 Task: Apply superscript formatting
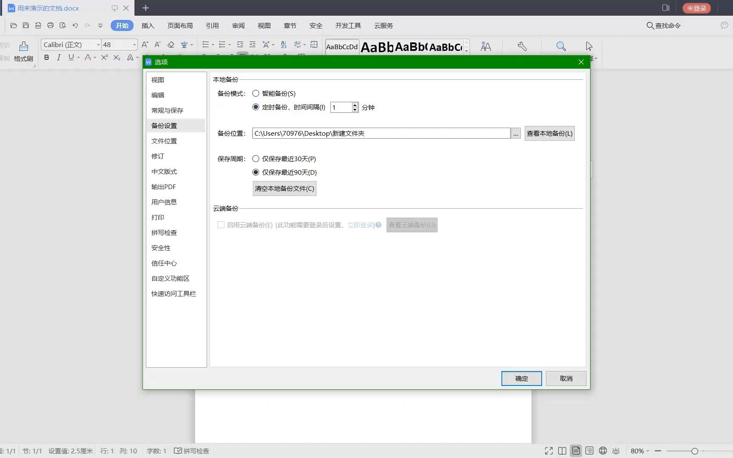104,57
